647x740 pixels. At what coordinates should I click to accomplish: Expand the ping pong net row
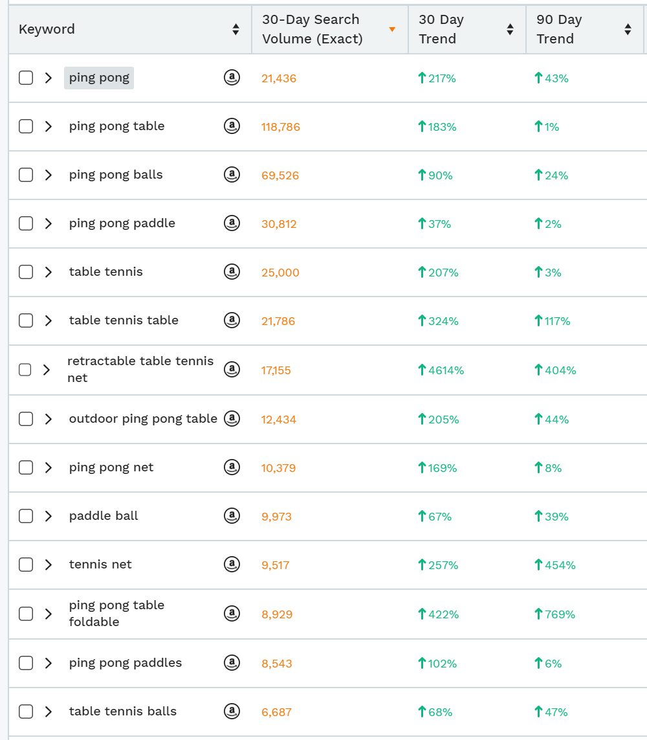click(48, 467)
